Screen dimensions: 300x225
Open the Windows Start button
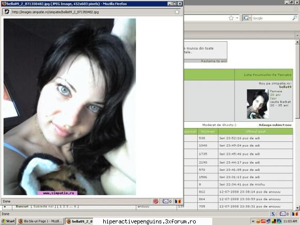8,221
